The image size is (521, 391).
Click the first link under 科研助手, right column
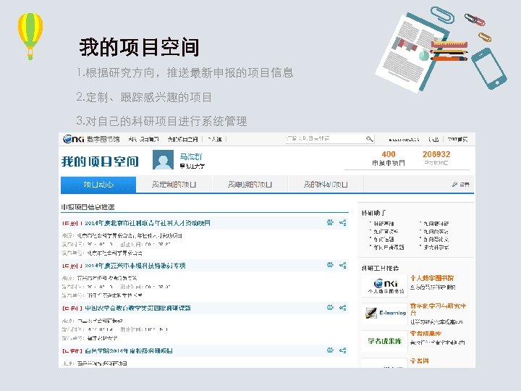point(436,224)
